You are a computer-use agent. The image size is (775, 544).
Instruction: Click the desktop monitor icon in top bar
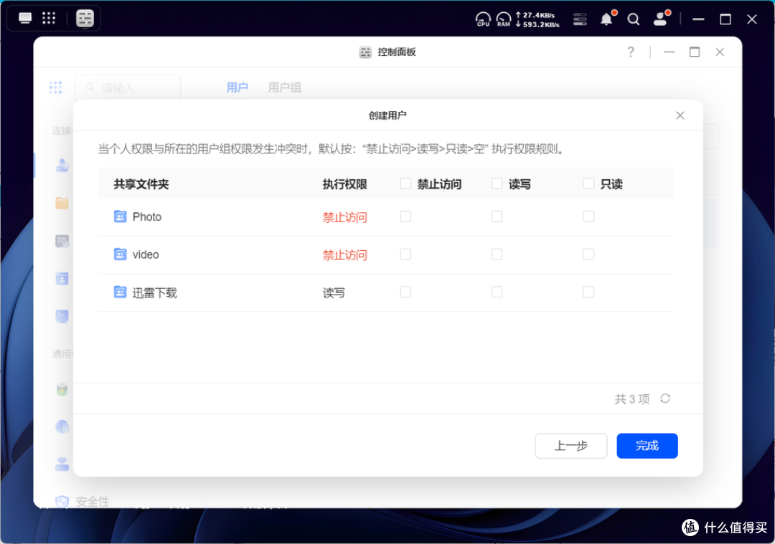pyautogui.click(x=24, y=19)
